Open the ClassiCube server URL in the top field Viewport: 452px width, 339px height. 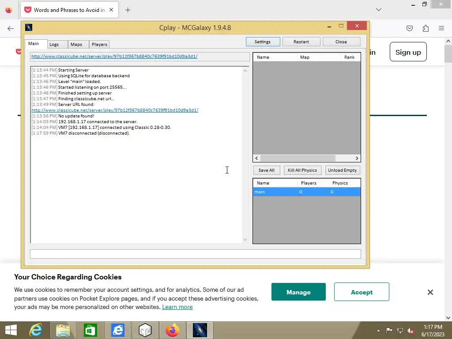point(114,56)
